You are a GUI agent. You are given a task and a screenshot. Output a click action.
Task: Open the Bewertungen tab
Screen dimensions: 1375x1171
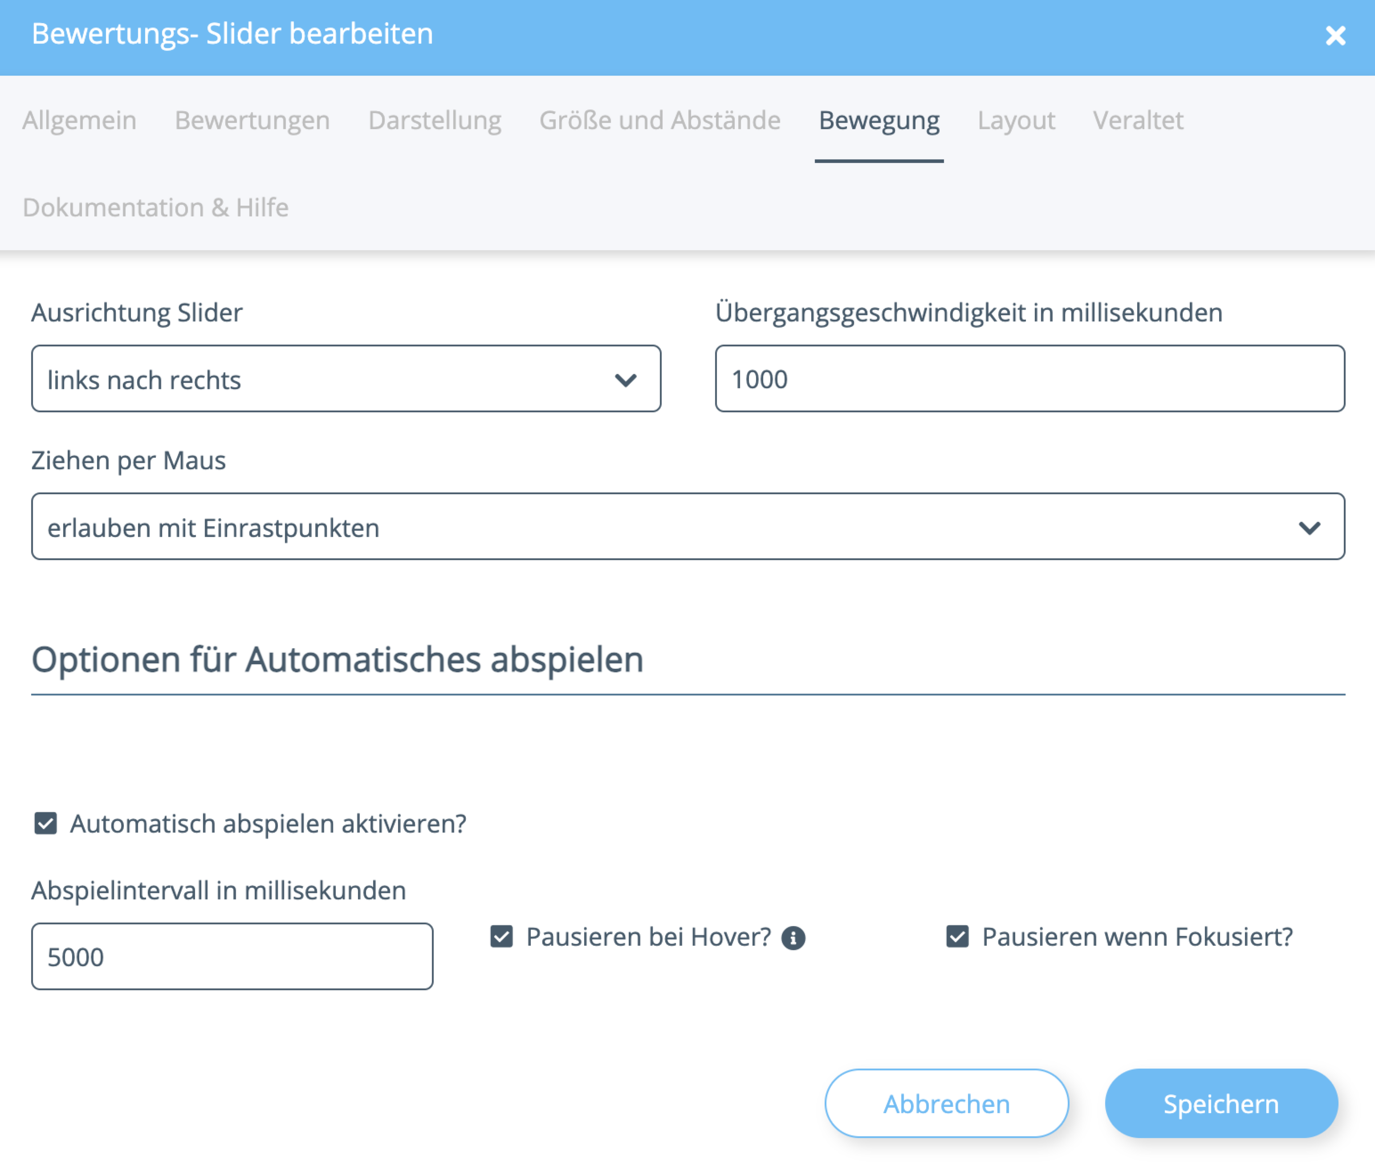pos(252,120)
